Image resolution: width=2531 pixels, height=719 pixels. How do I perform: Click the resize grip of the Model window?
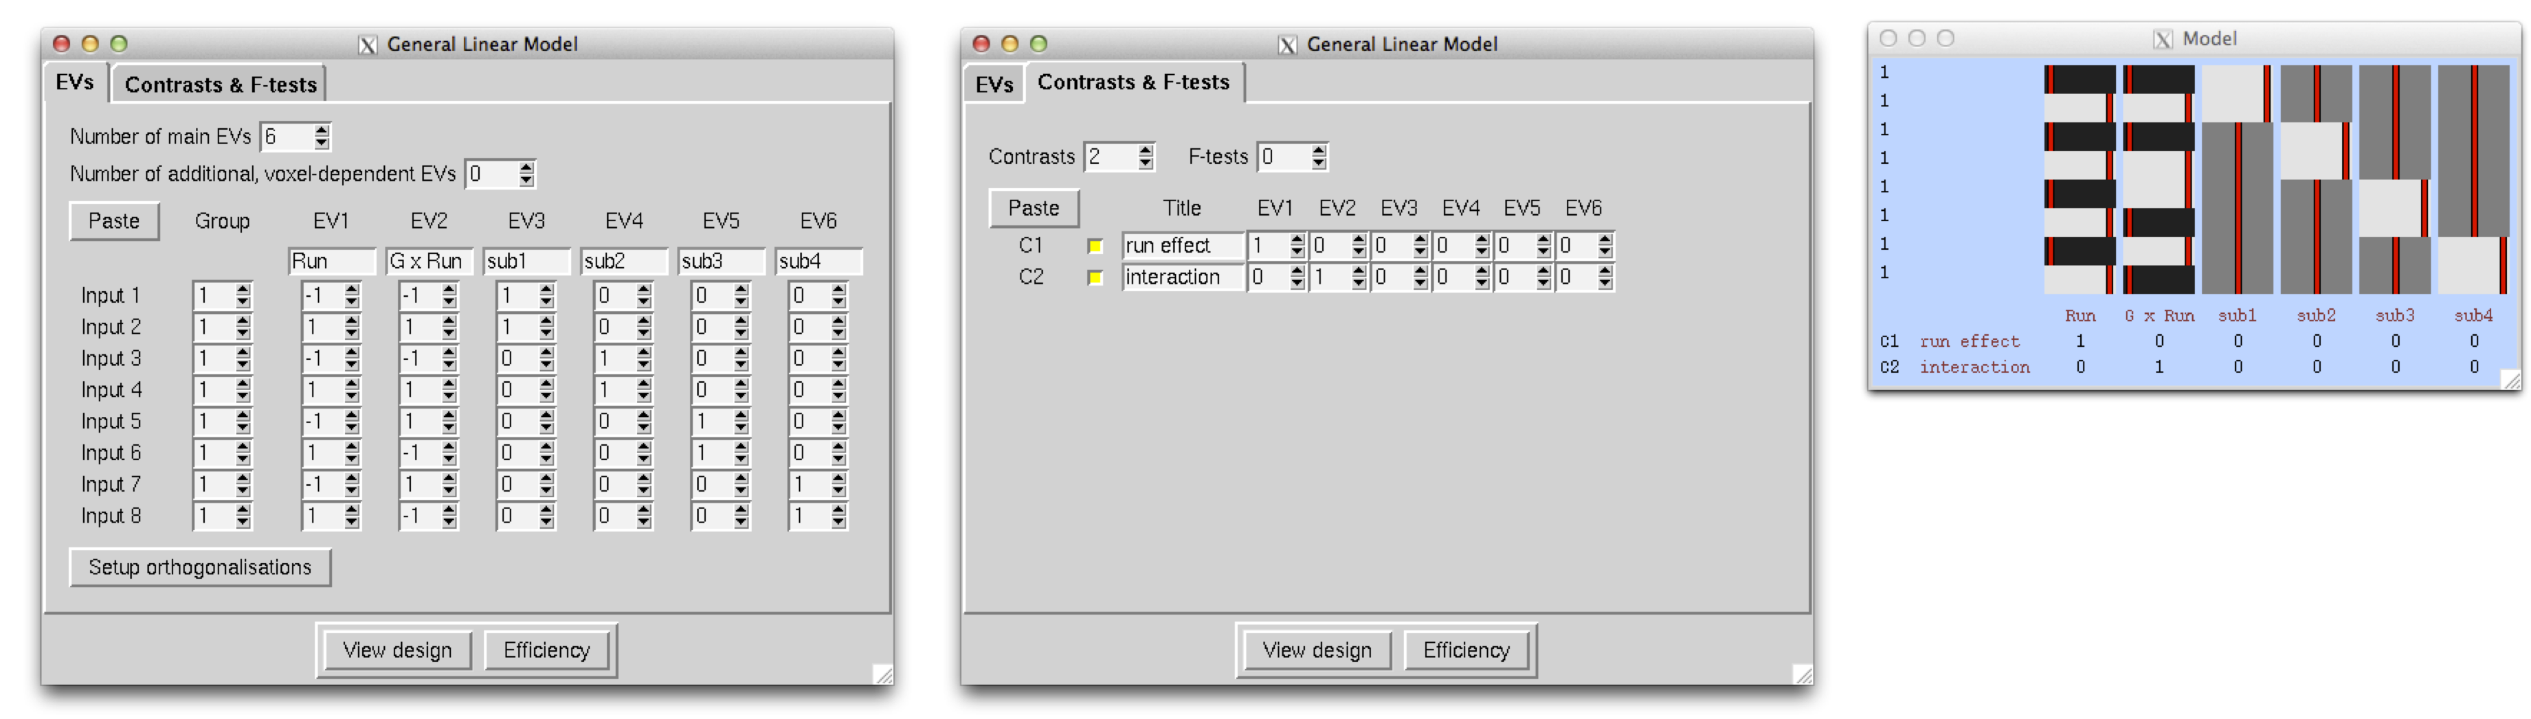pos(2510,380)
